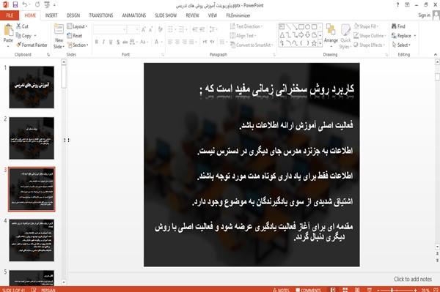Click Sign in link
Image resolution: width=440 pixels, height=292 pixels.
point(425,15)
